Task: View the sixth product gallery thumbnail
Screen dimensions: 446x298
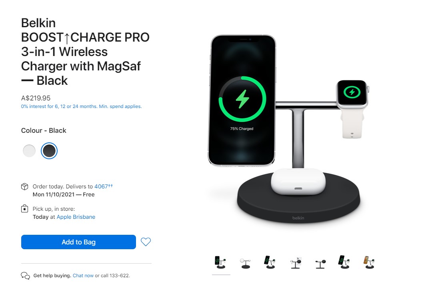Action: (344, 262)
